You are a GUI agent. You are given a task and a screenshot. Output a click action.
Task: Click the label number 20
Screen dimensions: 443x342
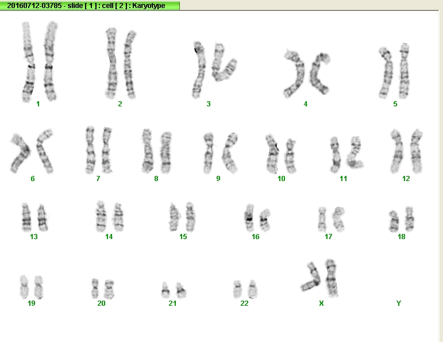click(102, 303)
